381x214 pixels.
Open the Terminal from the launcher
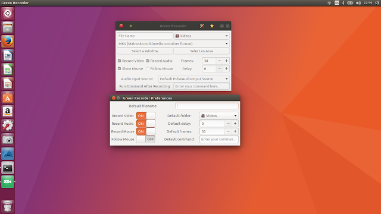[x=8, y=168]
